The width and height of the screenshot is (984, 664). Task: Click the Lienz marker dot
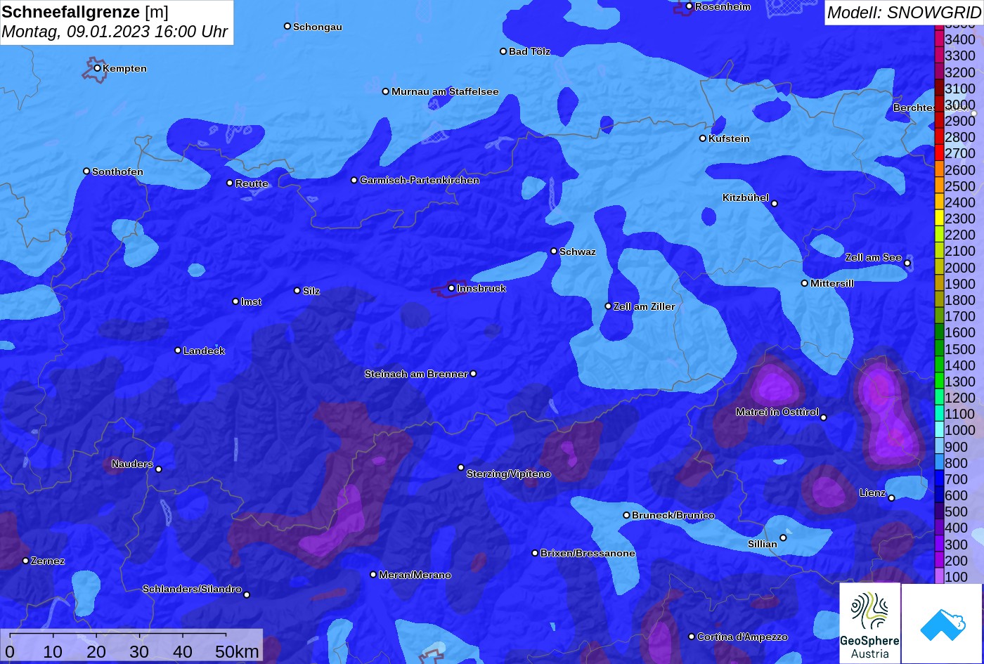point(891,498)
